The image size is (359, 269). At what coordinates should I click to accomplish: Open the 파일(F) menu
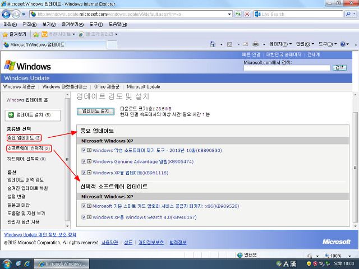click(x=10, y=25)
